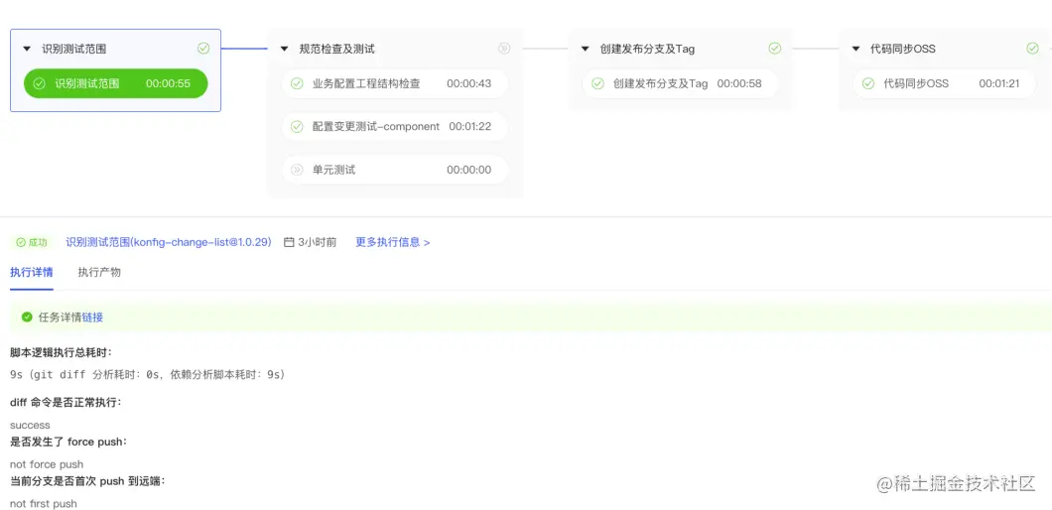This screenshot has width=1052, height=510.
Task: Click 当前分支是否首次 push 到远端 heading
Action: click(87, 481)
